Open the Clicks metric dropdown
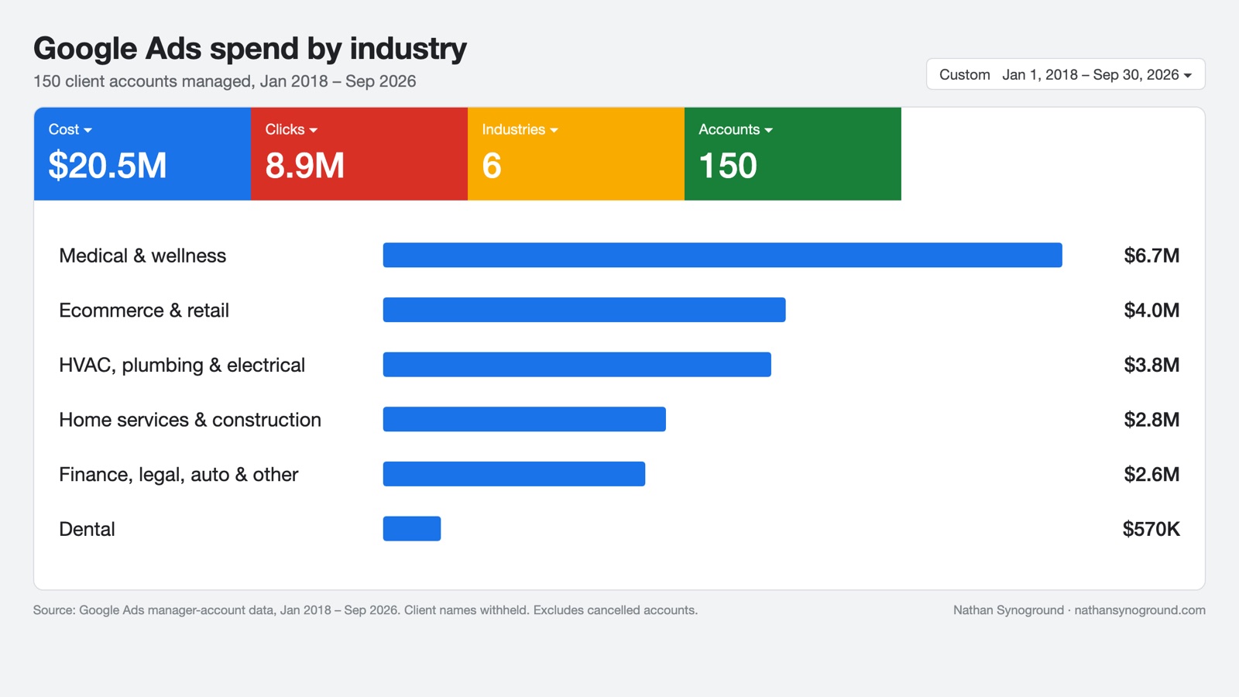Screen dimensions: 1239x697 pos(291,129)
